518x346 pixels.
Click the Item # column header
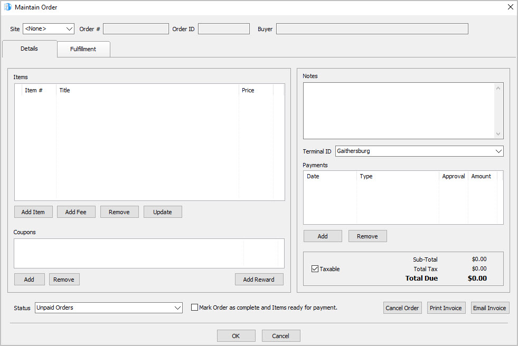39,90
